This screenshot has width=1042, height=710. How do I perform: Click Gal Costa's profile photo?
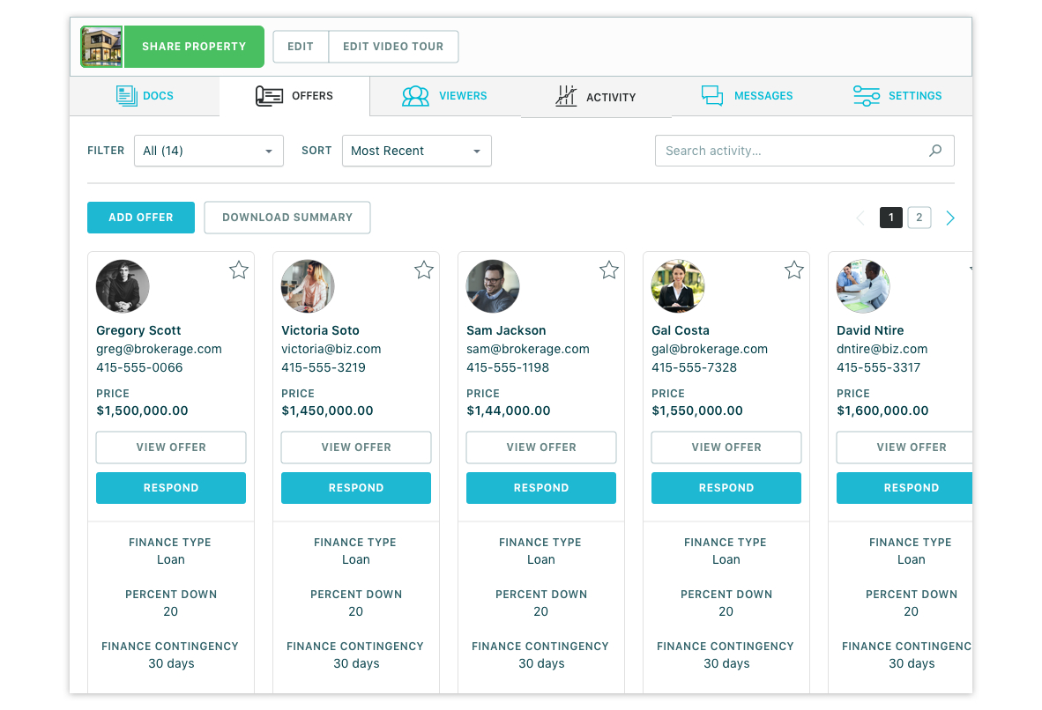coord(678,286)
